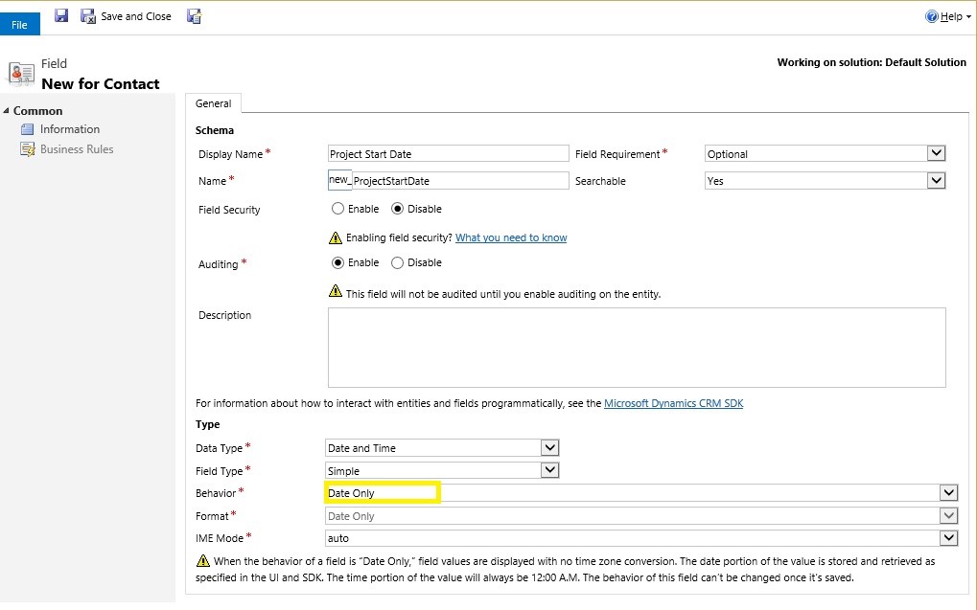The height and width of the screenshot is (610, 977).
Task: Click the Save and New icon
Action: (x=194, y=16)
